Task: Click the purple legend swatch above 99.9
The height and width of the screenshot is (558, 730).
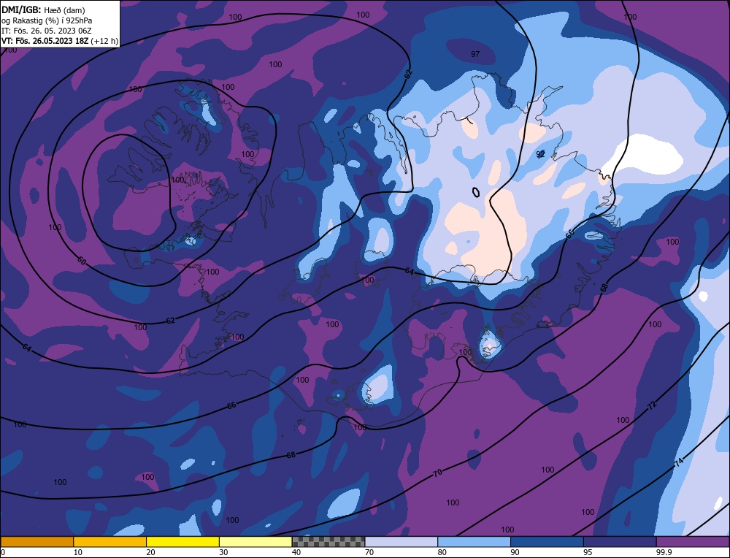Action: [693, 541]
